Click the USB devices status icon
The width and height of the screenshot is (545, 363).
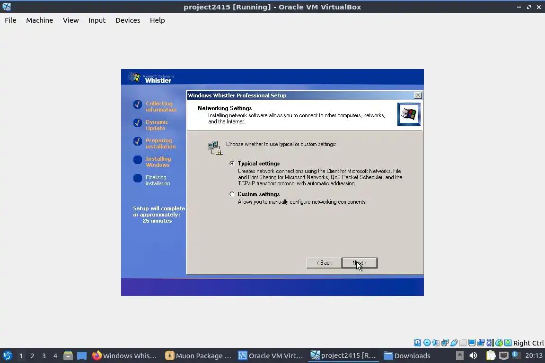(x=454, y=343)
